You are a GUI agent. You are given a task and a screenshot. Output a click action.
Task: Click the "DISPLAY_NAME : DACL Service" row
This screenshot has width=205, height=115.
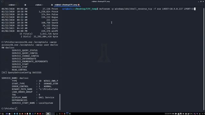point(33,97)
